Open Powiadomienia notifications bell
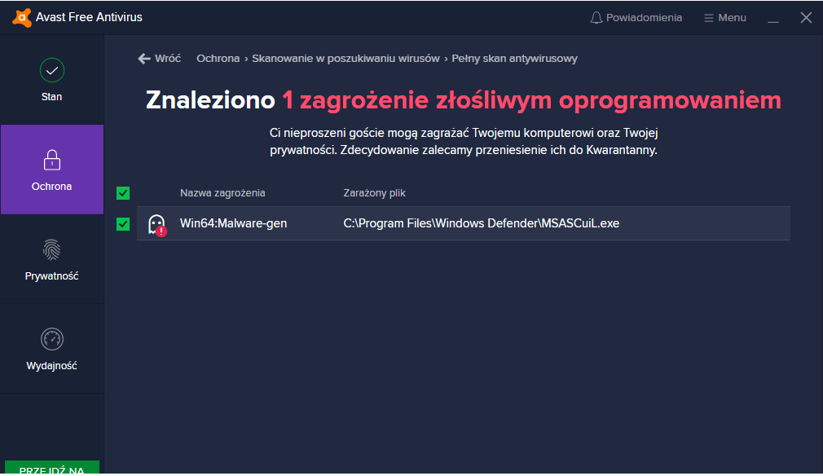 click(x=636, y=18)
